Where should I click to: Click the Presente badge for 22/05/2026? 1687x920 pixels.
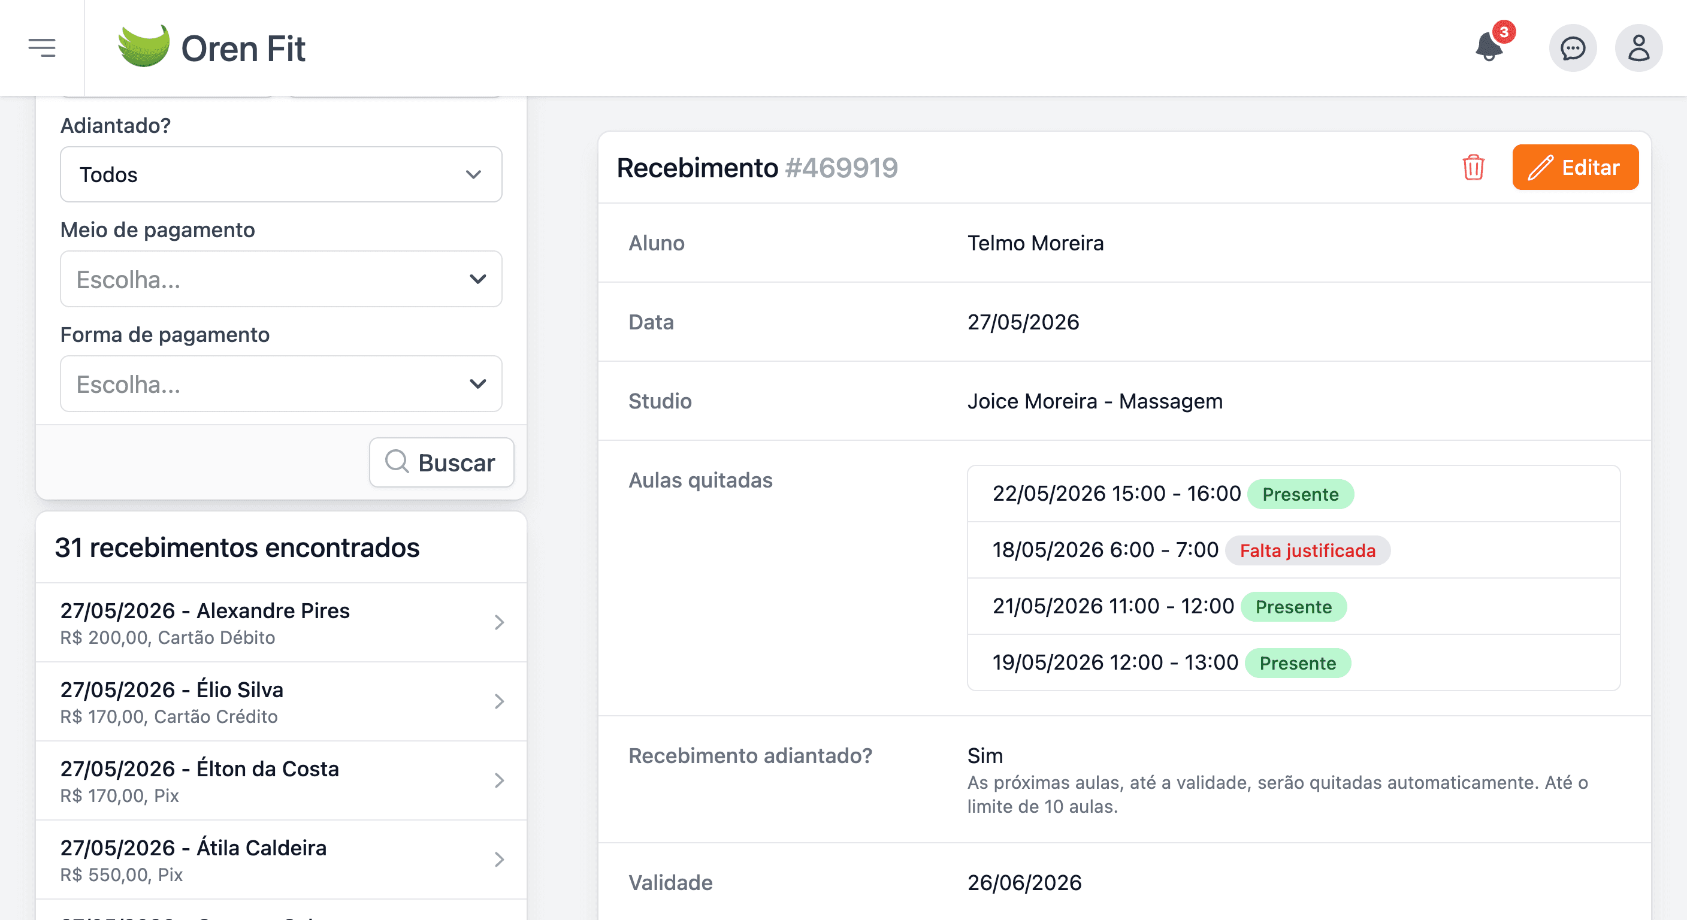(1300, 494)
